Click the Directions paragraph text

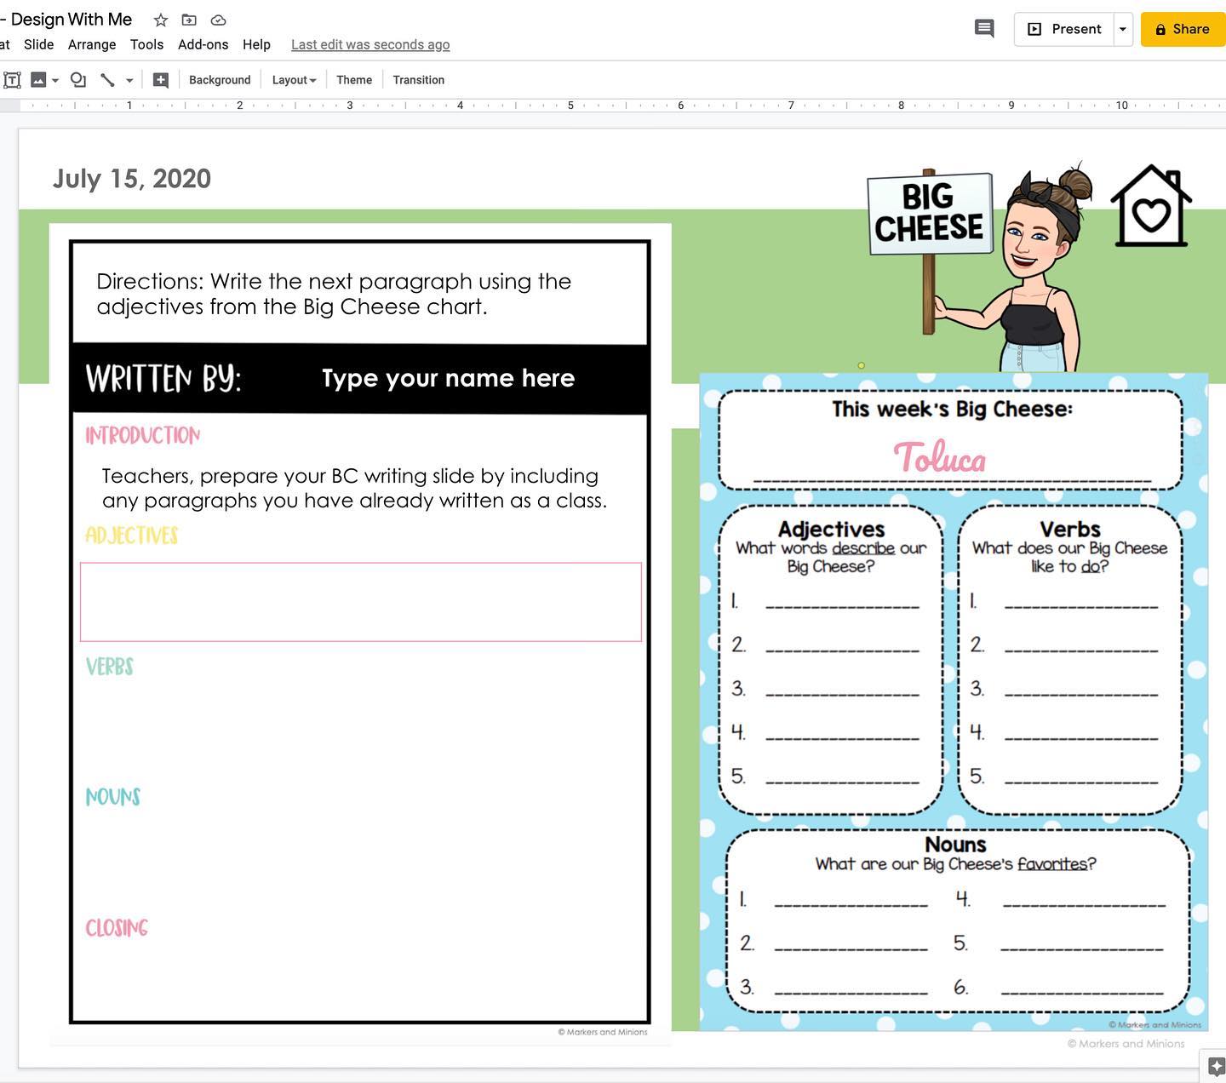tap(334, 294)
